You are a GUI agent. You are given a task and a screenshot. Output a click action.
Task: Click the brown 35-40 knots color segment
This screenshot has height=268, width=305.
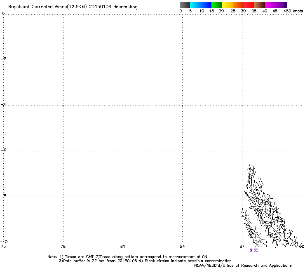point(260,5)
